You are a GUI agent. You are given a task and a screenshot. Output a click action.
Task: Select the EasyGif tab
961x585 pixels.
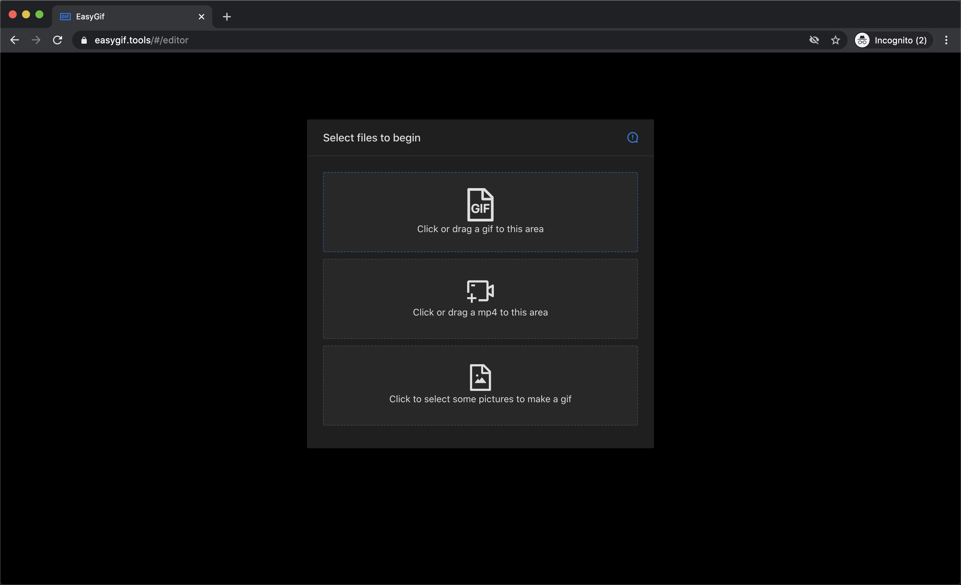coord(125,17)
